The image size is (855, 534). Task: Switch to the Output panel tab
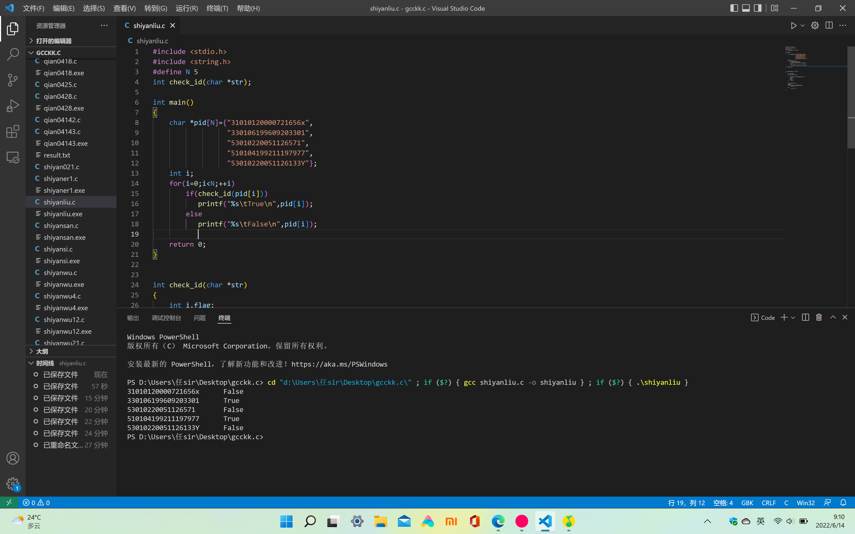coord(133,318)
